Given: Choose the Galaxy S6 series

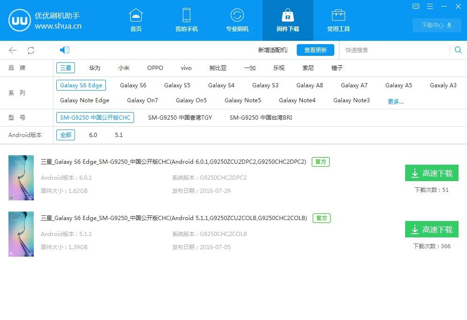Looking at the screenshot, I should tap(133, 85).
